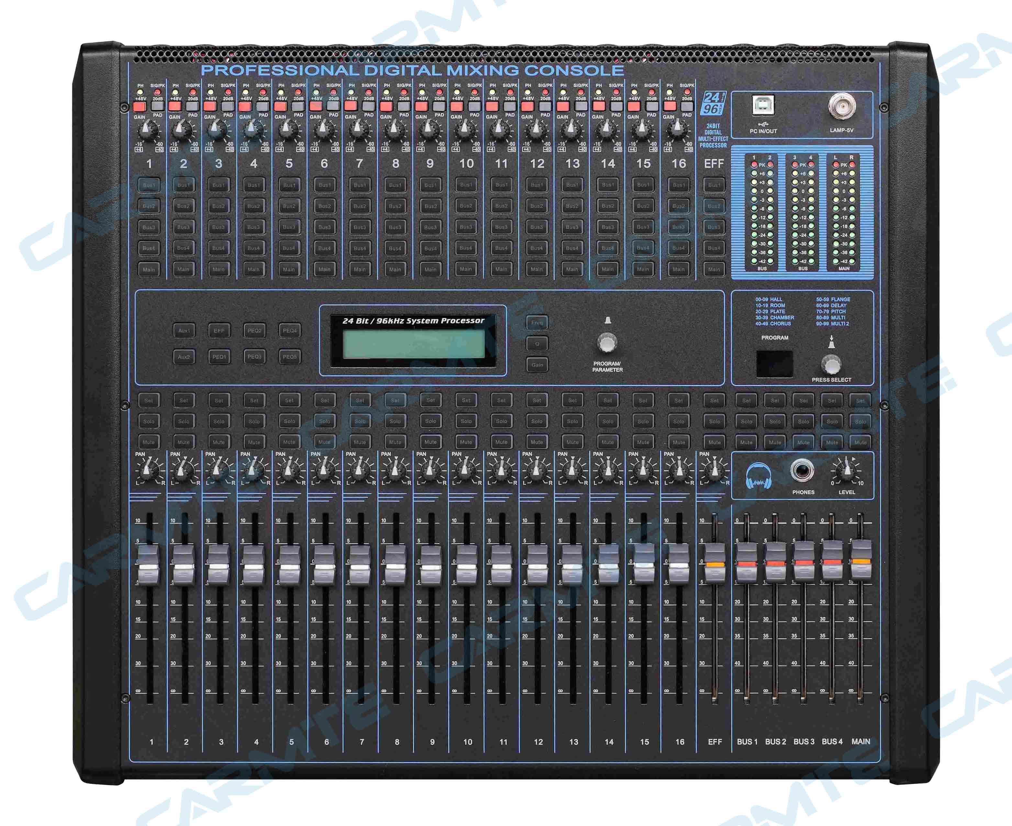
Task: Engage the 20dB PAD on channel 8
Action: pos(404,106)
